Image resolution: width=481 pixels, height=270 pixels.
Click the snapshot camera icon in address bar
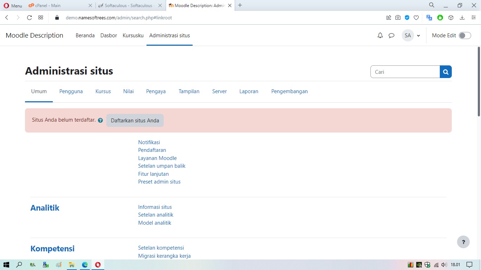point(398,18)
